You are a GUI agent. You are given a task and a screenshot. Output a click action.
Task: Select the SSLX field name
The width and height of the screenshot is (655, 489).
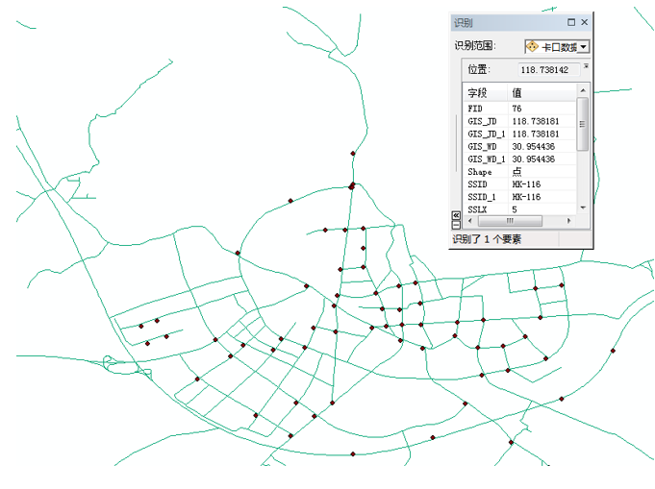pos(477,209)
